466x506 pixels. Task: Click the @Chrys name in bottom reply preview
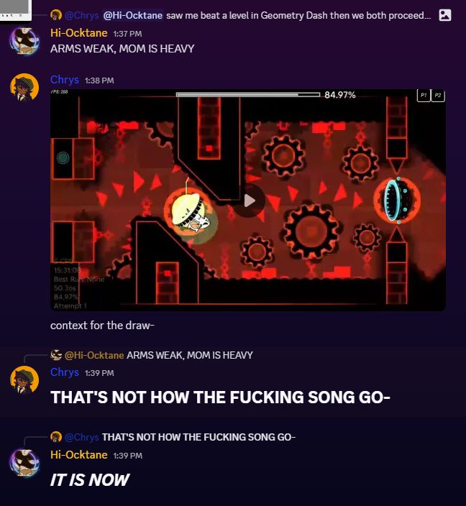coord(82,437)
